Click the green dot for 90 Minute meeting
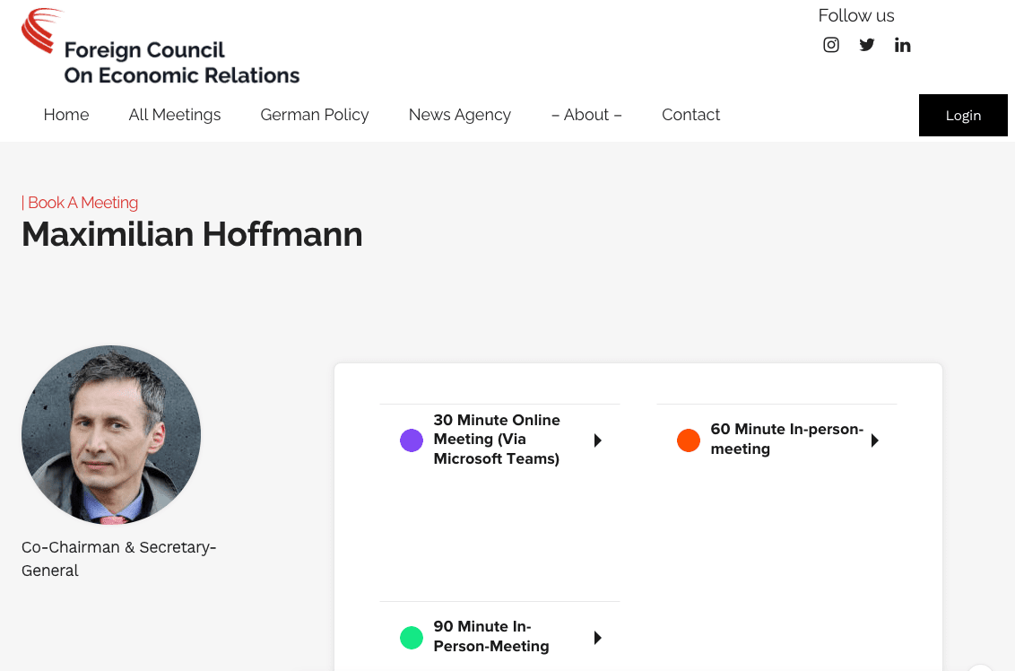 412,638
